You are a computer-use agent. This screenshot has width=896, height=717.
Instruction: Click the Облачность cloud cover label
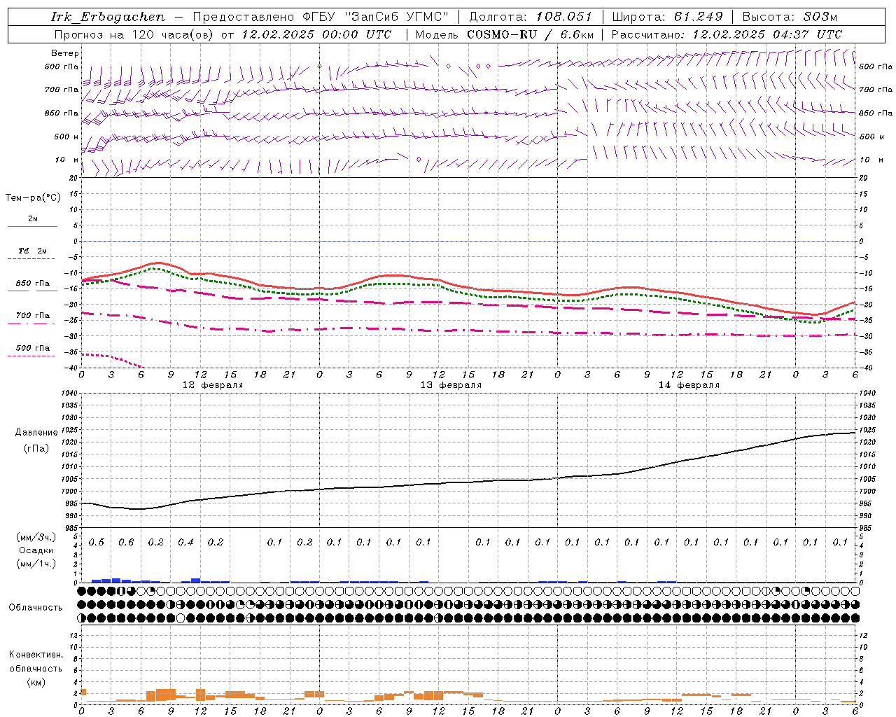(36, 608)
